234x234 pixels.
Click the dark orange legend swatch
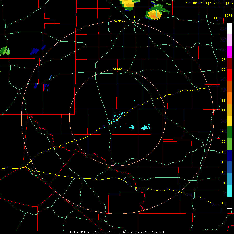click(230, 86)
